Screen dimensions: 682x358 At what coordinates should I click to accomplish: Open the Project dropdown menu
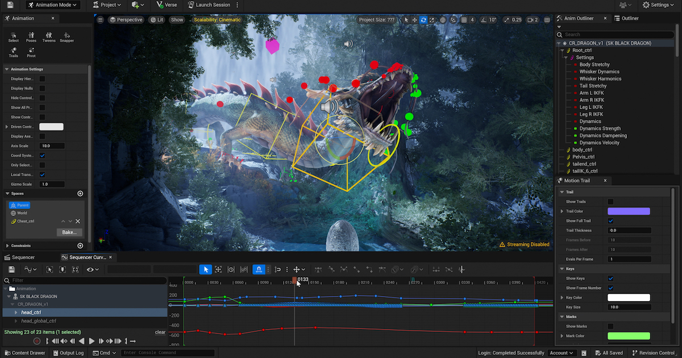[x=106, y=5]
